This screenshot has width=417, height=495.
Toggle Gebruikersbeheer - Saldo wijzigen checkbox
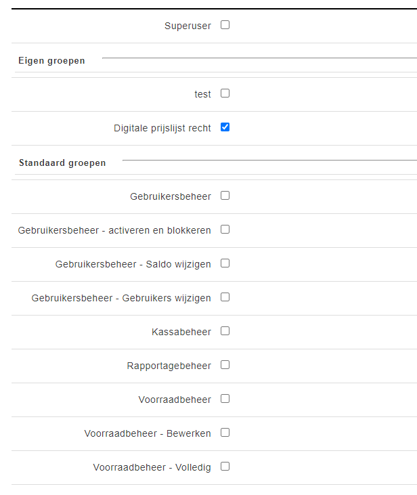(225, 263)
